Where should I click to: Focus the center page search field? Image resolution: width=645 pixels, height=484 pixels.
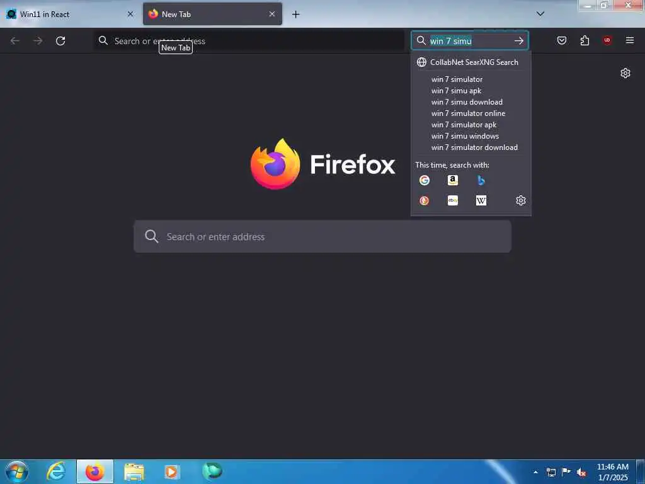click(x=322, y=237)
